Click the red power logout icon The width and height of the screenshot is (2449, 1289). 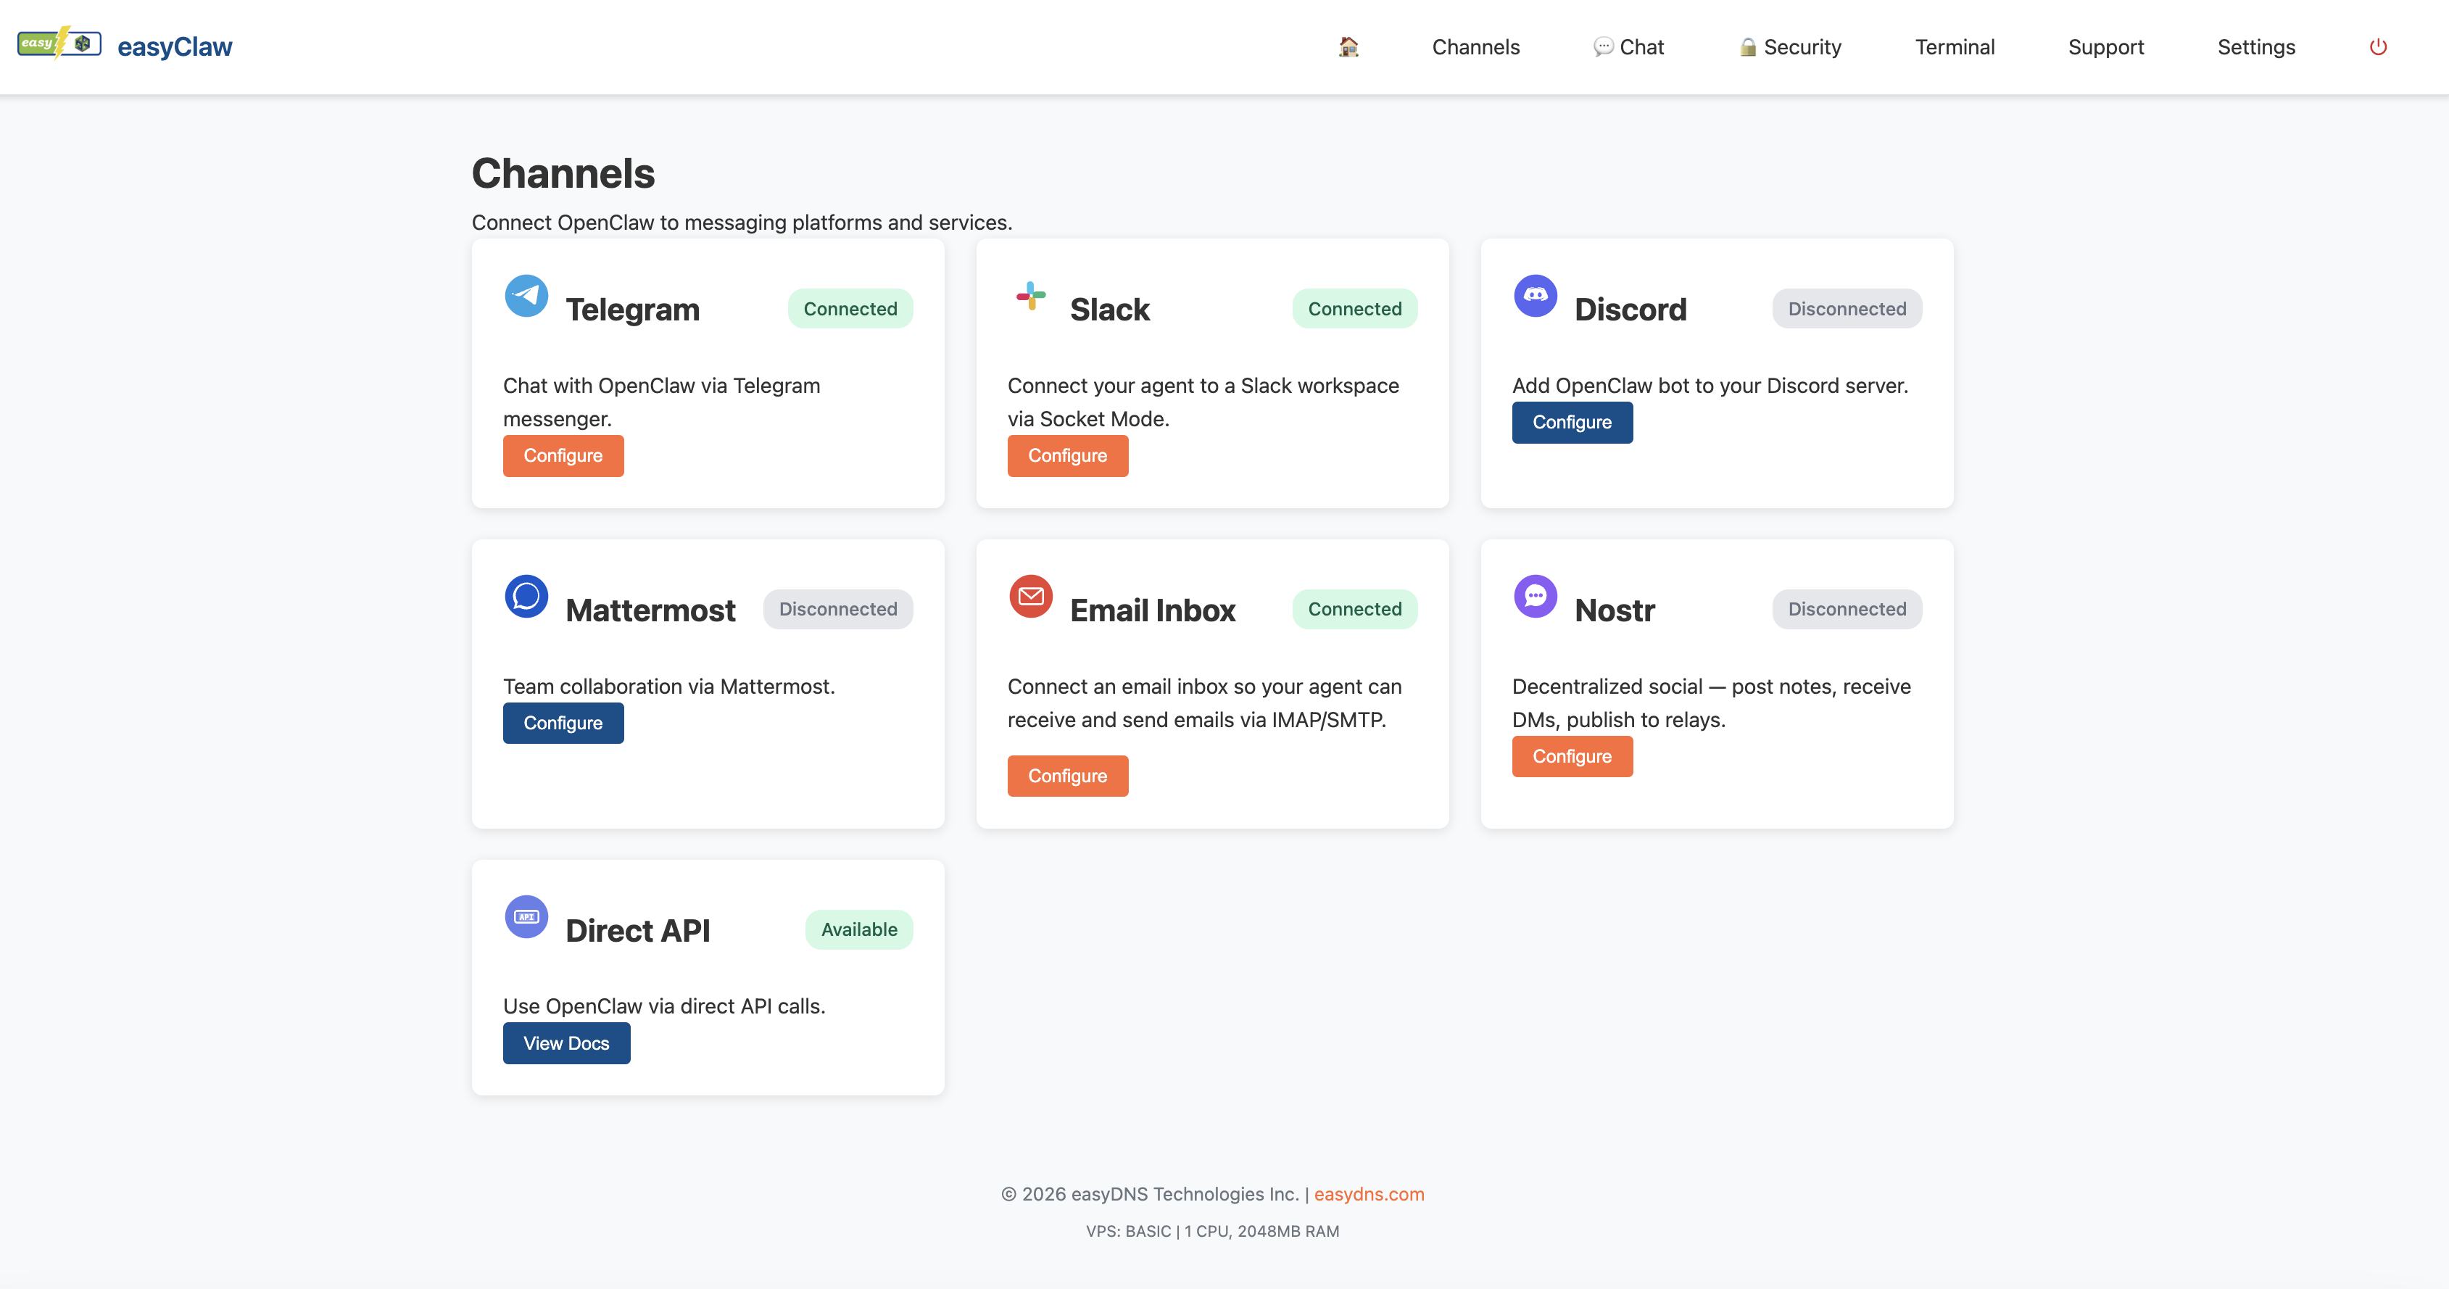(x=2378, y=46)
